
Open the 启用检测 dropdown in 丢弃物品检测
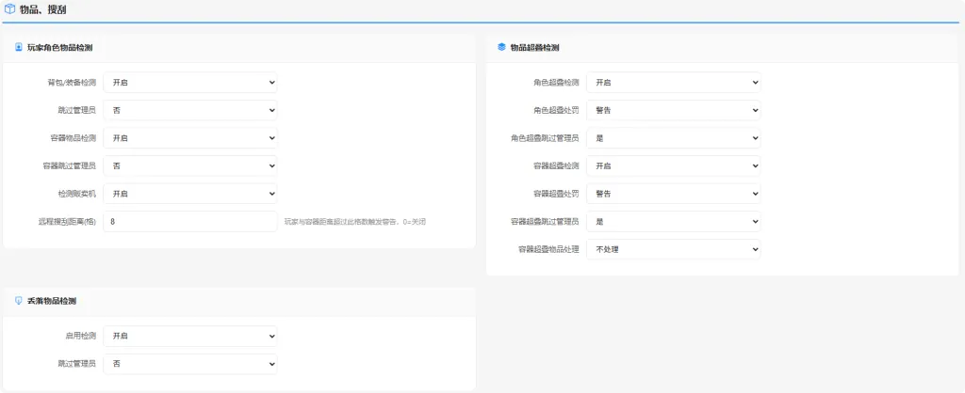tap(190, 336)
